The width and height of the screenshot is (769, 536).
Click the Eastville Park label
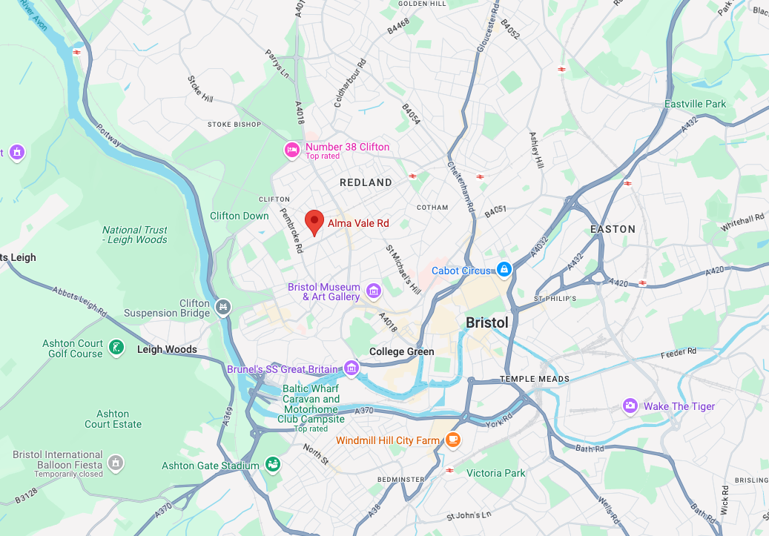tap(695, 104)
